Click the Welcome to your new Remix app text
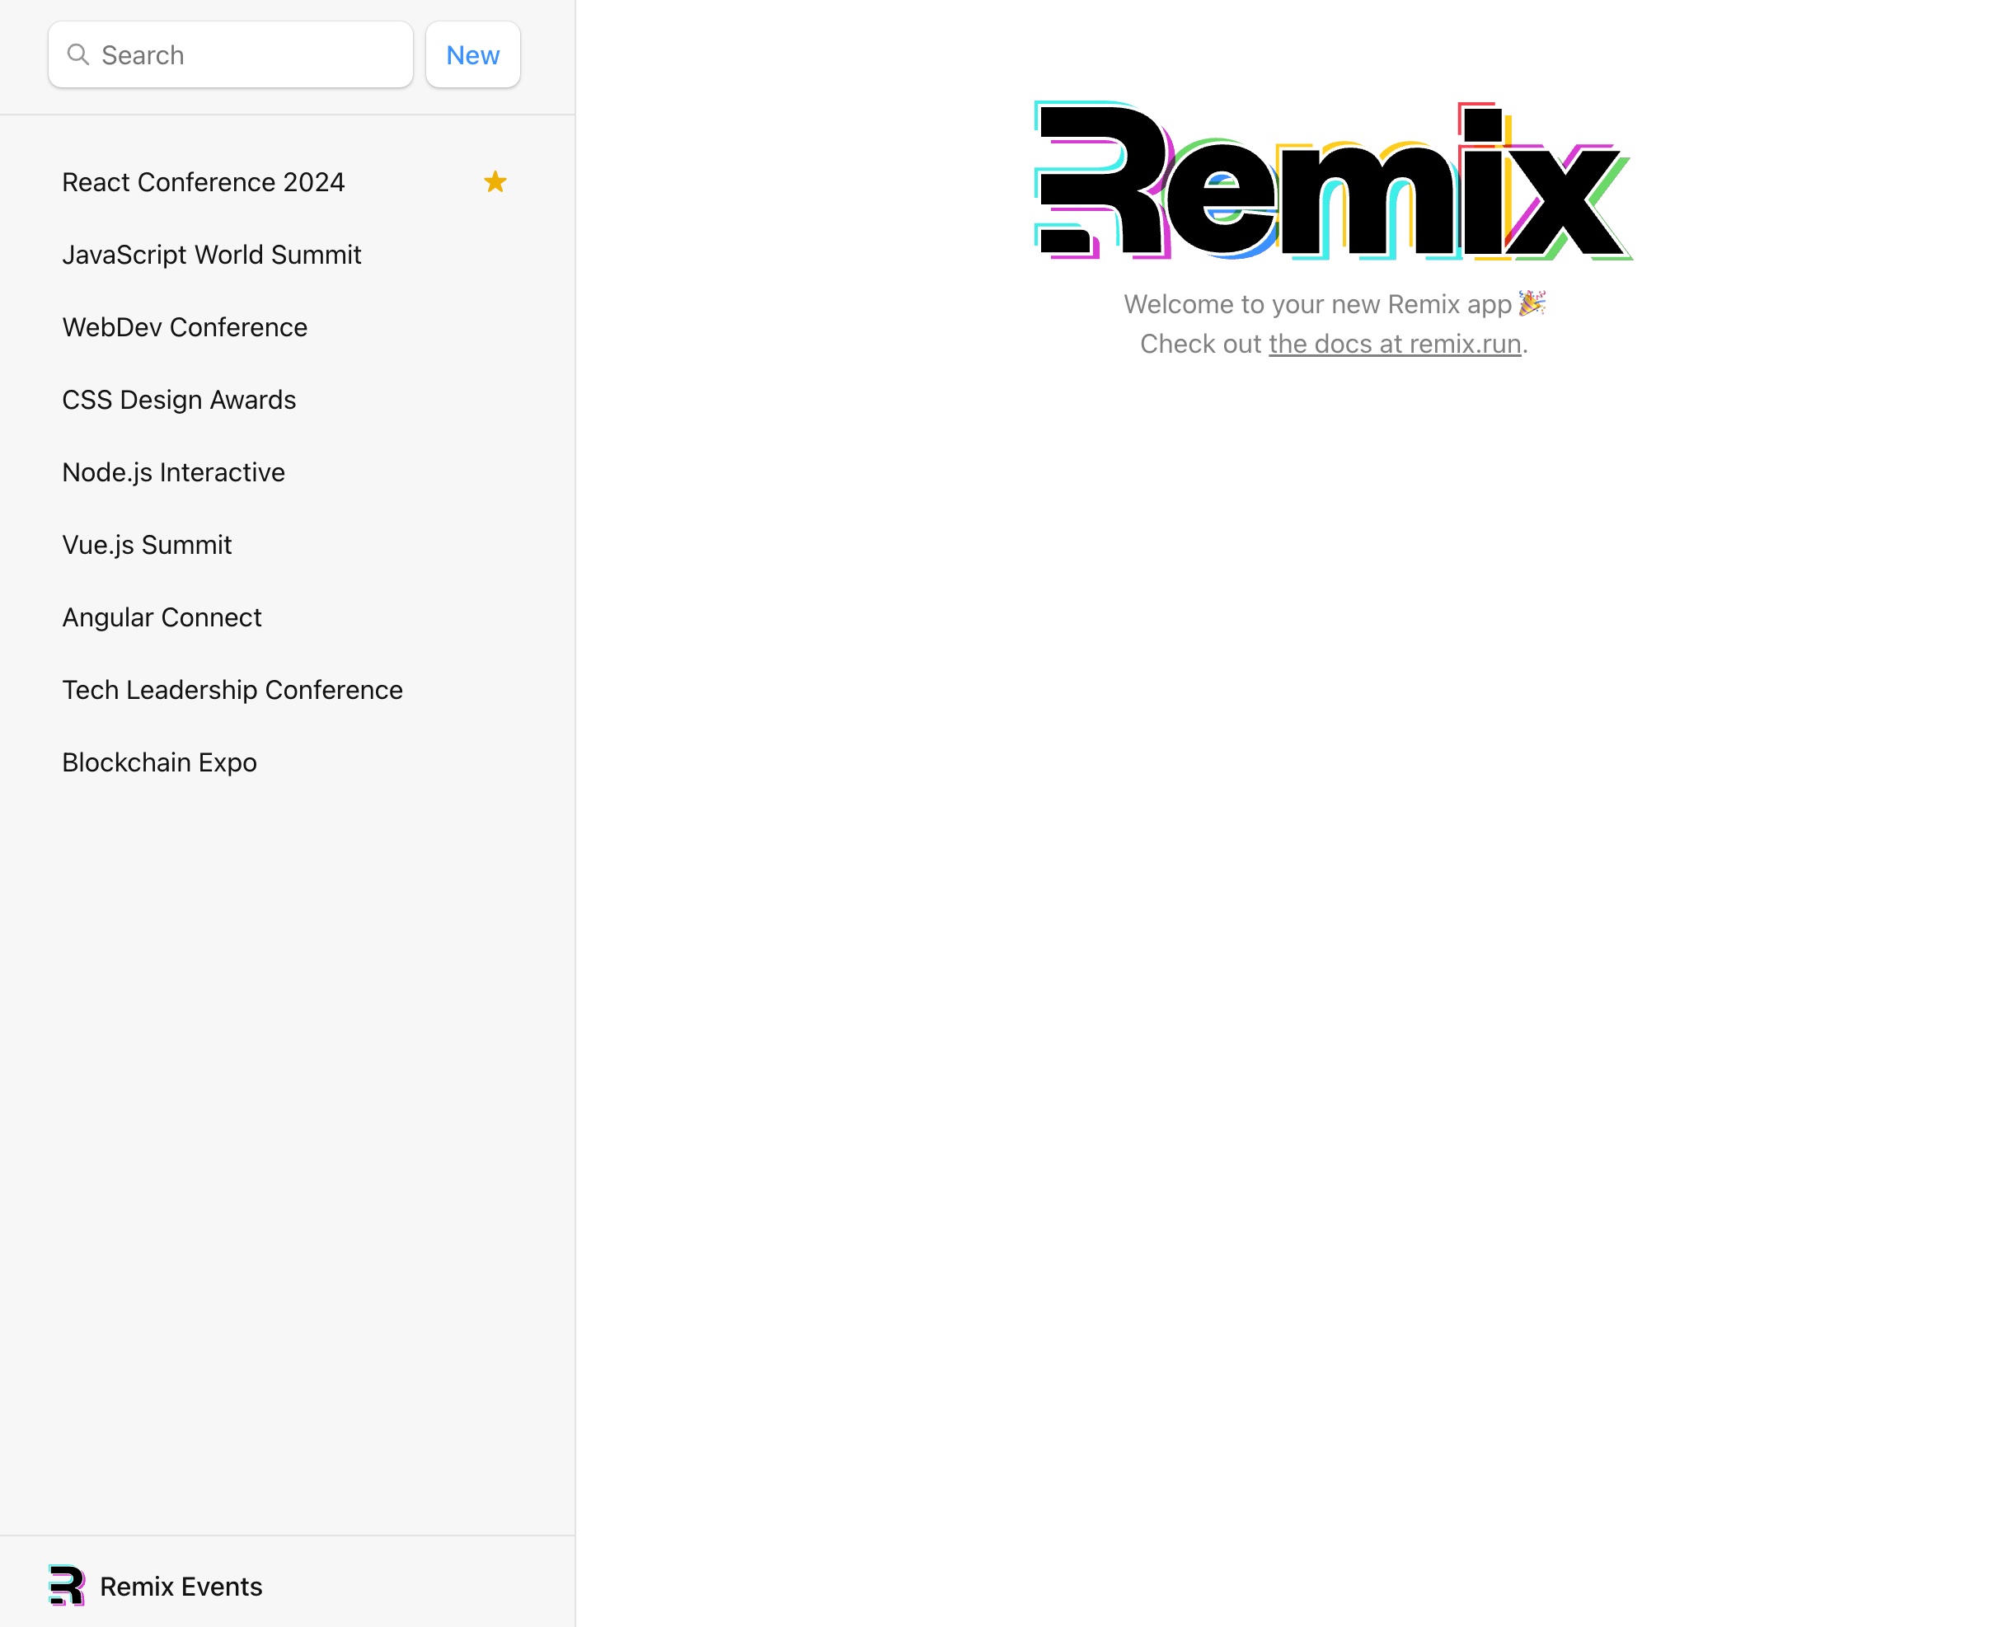This screenshot has height=1627, width=2008. (1334, 303)
